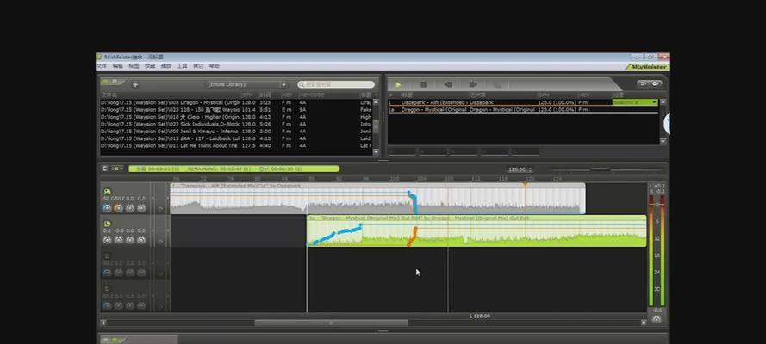Skip to the next track with the right arrow

473,85
